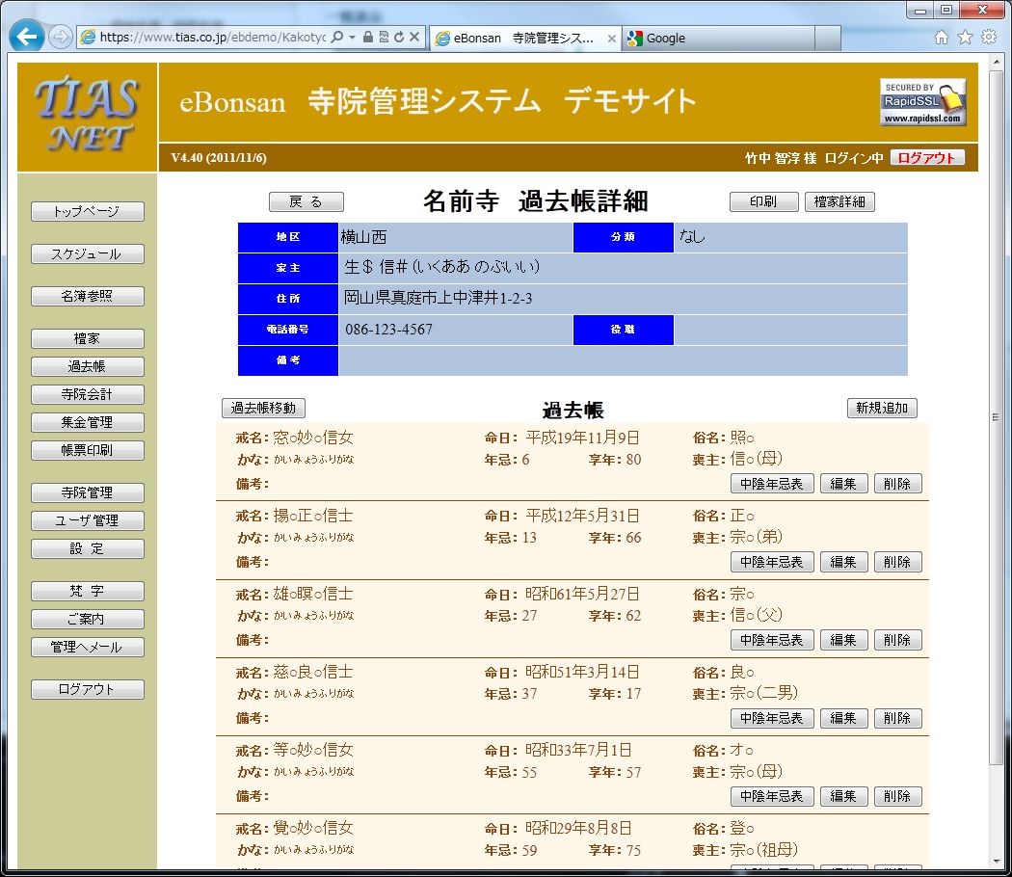The width and height of the screenshot is (1012, 877).
Task: Delete the 等○妙○信女 record
Action: pyautogui.click(x=897, y=796)
